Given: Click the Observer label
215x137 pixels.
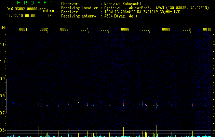Looking at the screenshot, I should [69, 4].
